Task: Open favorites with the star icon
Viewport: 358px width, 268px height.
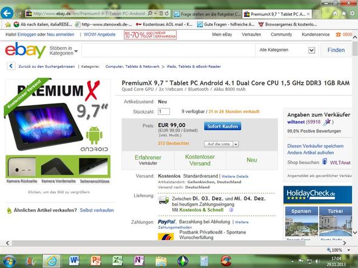Action: pos(344,14)
